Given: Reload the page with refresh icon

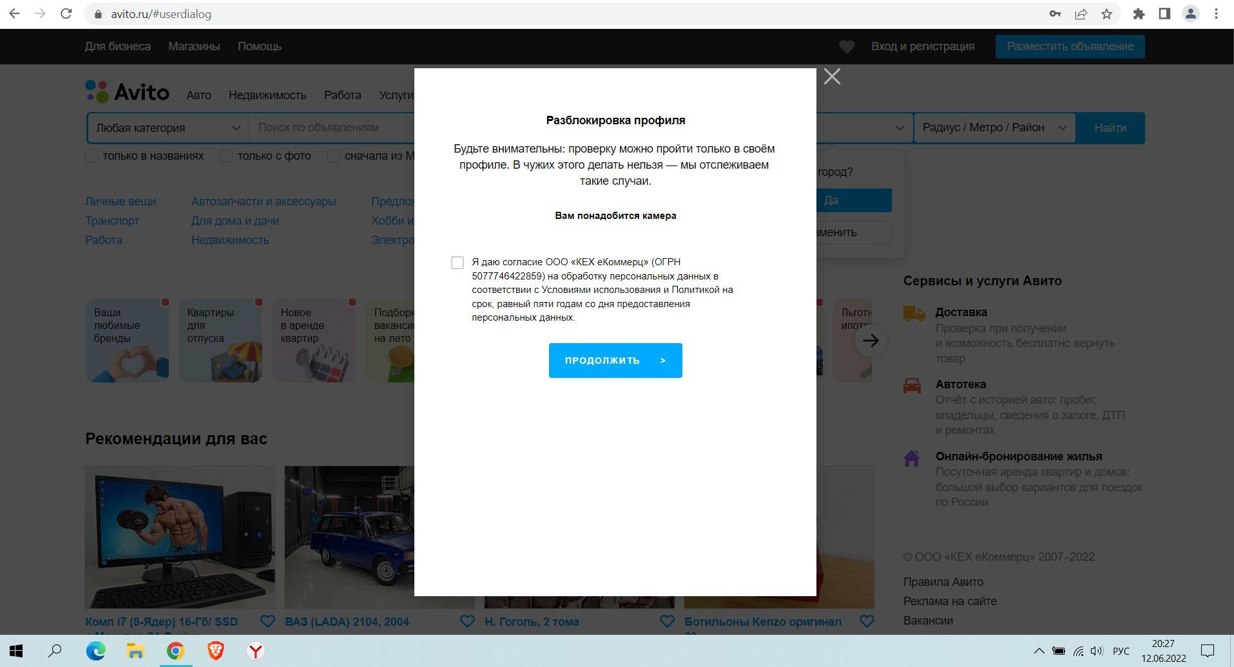Looking at the screenshot, I should [x=66, y=14].
